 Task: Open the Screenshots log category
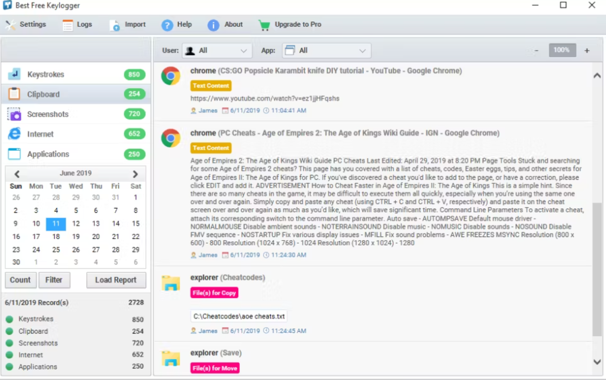pos(76,114)
